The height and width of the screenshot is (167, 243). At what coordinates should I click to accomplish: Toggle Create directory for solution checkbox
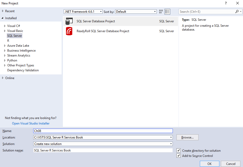point(179,150)
